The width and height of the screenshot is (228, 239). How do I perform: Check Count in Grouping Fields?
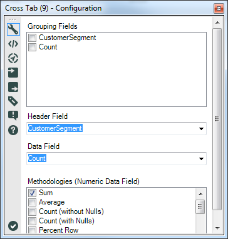coord(32,48)
